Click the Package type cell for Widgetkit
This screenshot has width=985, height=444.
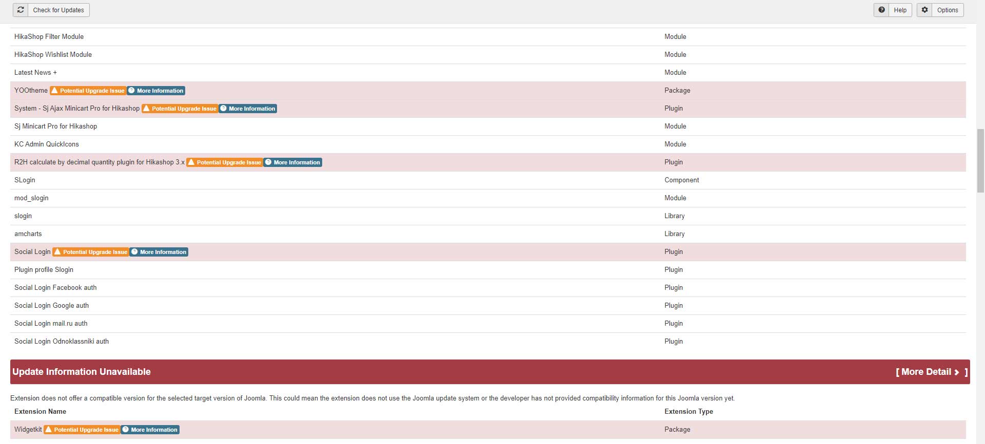click(677, 429)
